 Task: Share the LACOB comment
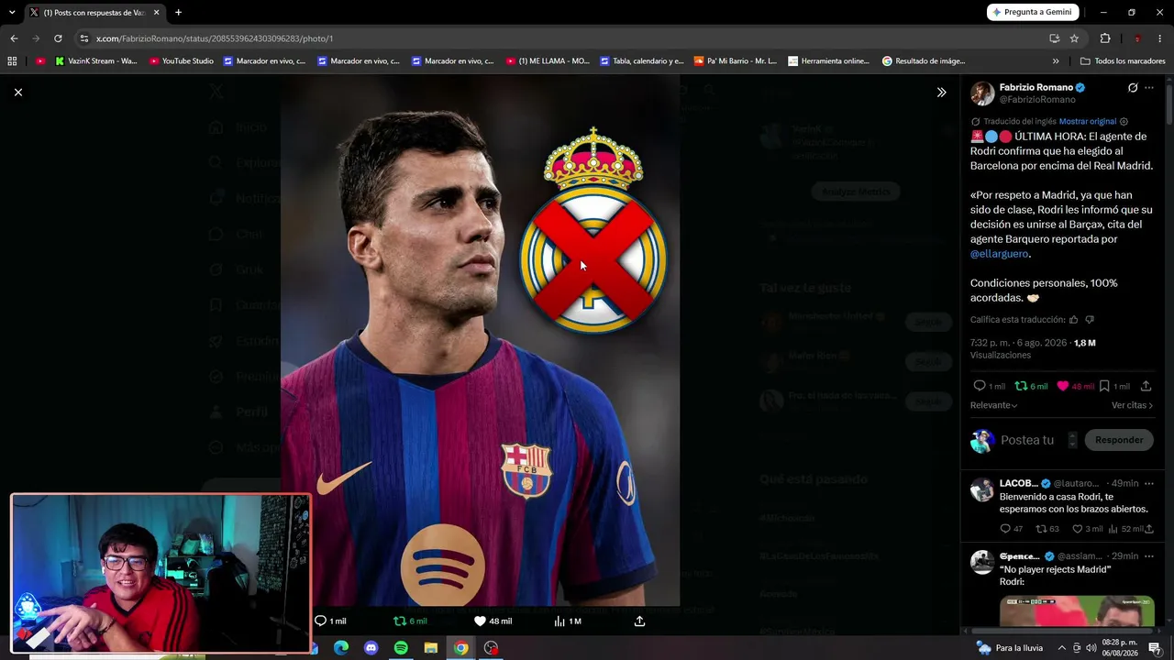point(1149,529)
